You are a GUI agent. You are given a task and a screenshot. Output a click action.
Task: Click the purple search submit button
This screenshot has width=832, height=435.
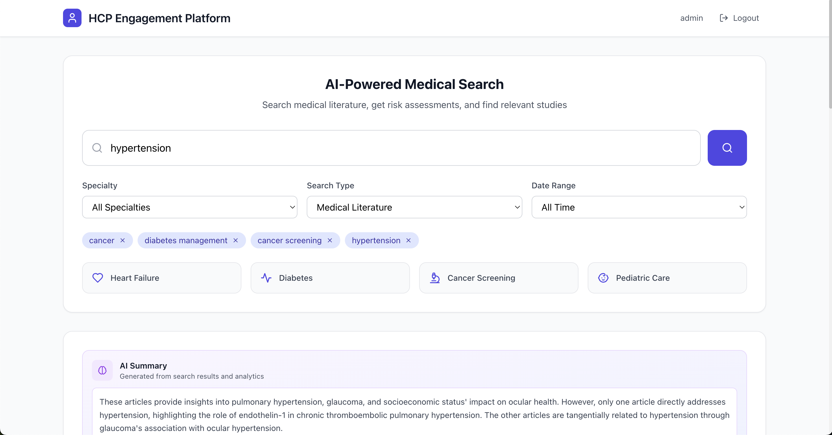[x=727, y=148]
